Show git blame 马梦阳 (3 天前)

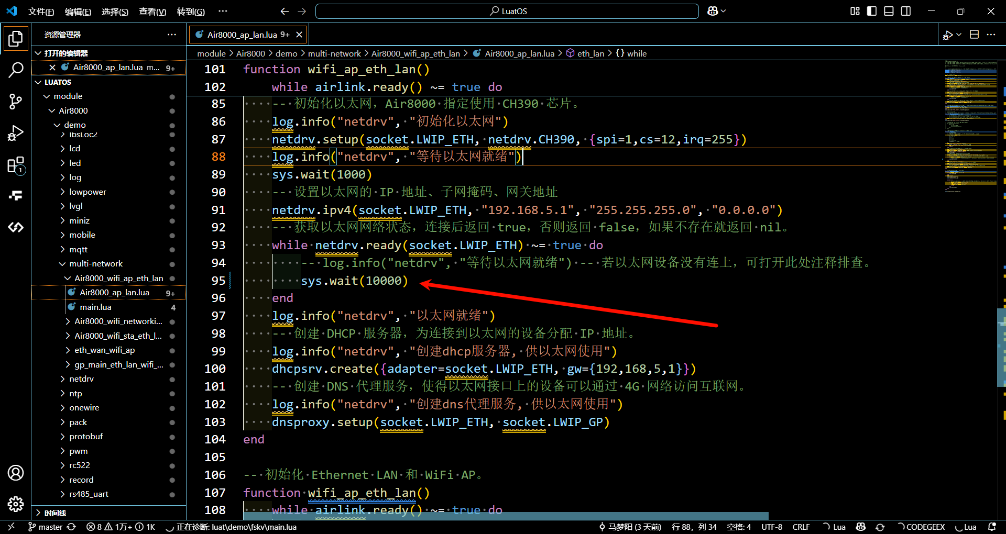click(x=630, y=527)
